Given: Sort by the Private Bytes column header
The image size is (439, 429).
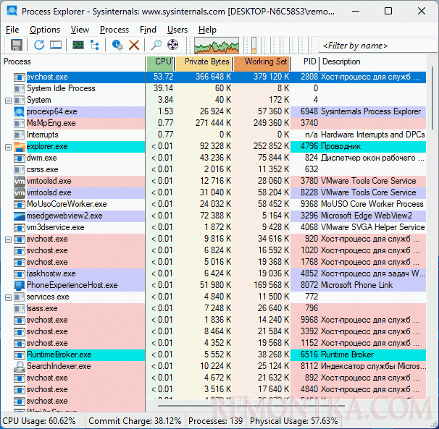Looking at the screenshot, I should click(x=206, y=62).
